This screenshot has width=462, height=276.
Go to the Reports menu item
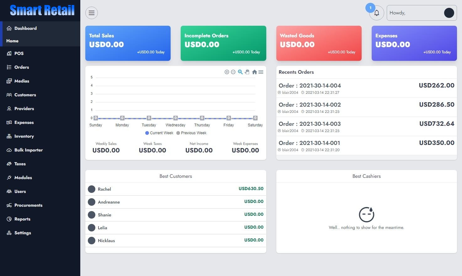(22, 219)
